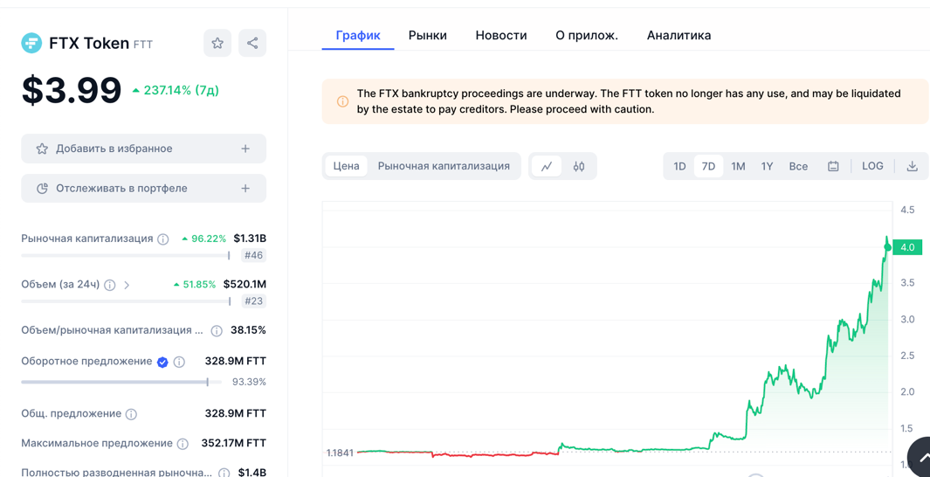Click info icon beside Оборотное предложение

coord(179,362)
